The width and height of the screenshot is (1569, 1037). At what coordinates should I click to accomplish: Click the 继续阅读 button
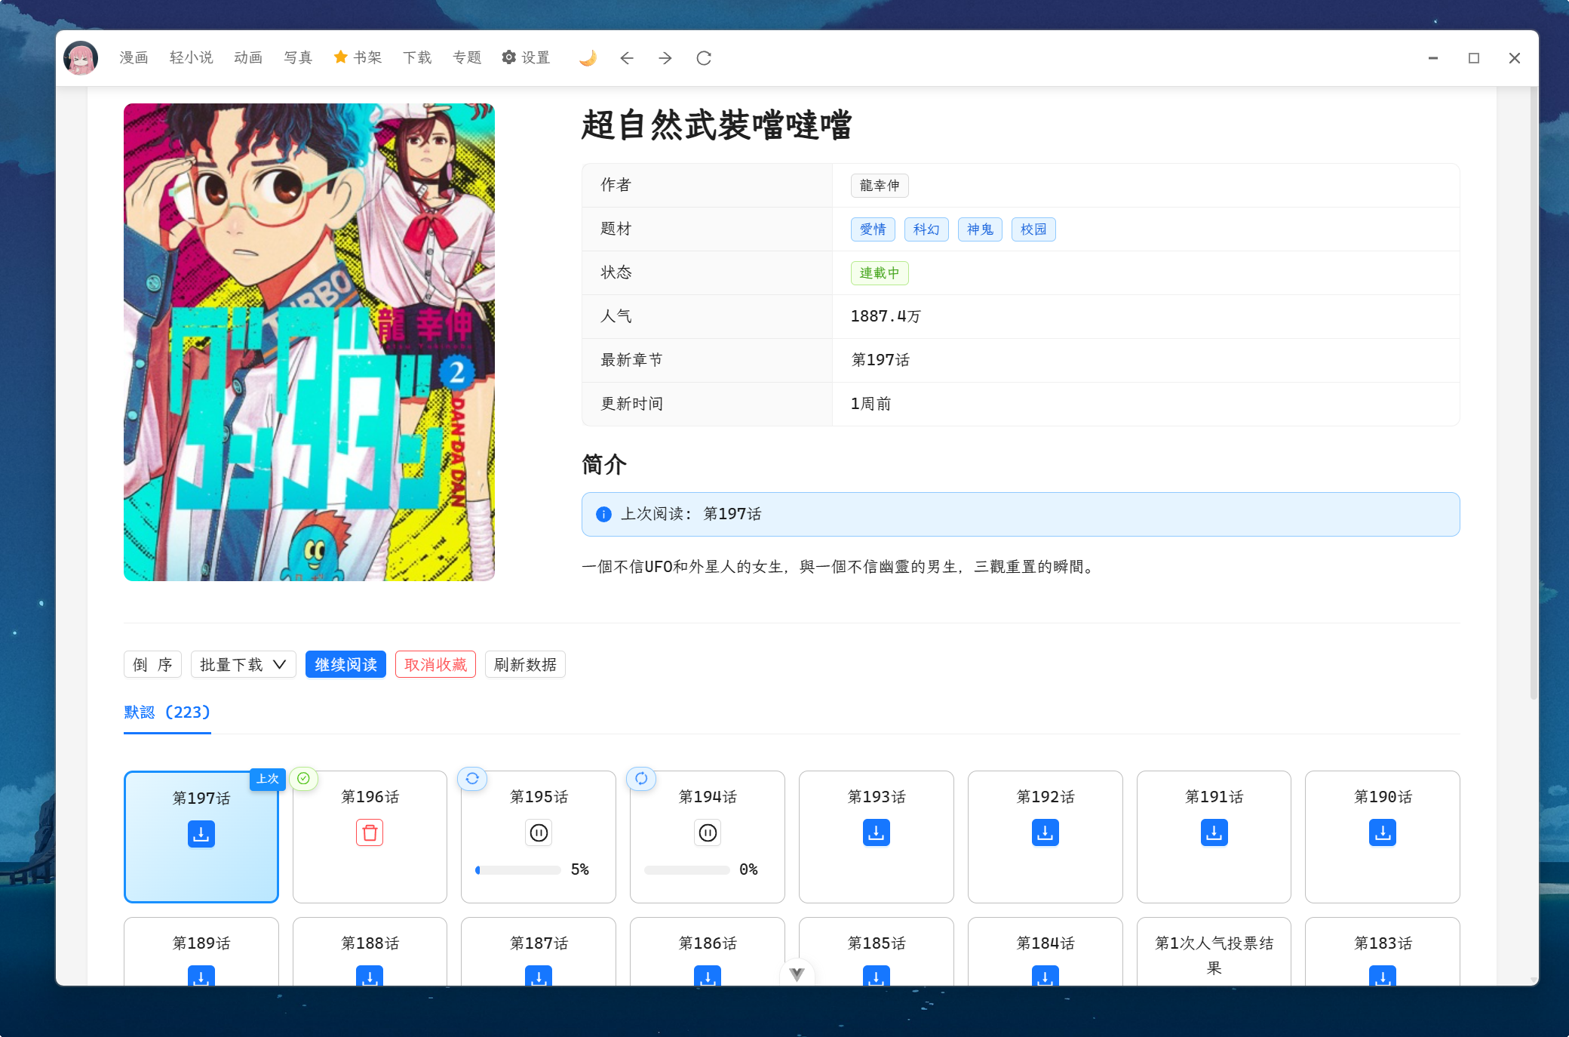(x=345, y=664)
